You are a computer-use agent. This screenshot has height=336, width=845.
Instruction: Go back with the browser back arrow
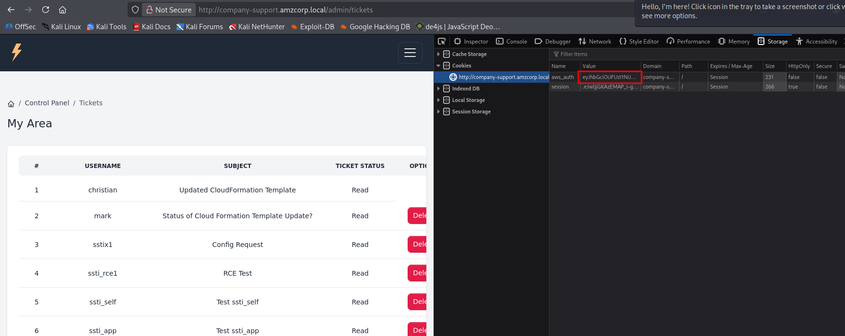tap(11, 10)
